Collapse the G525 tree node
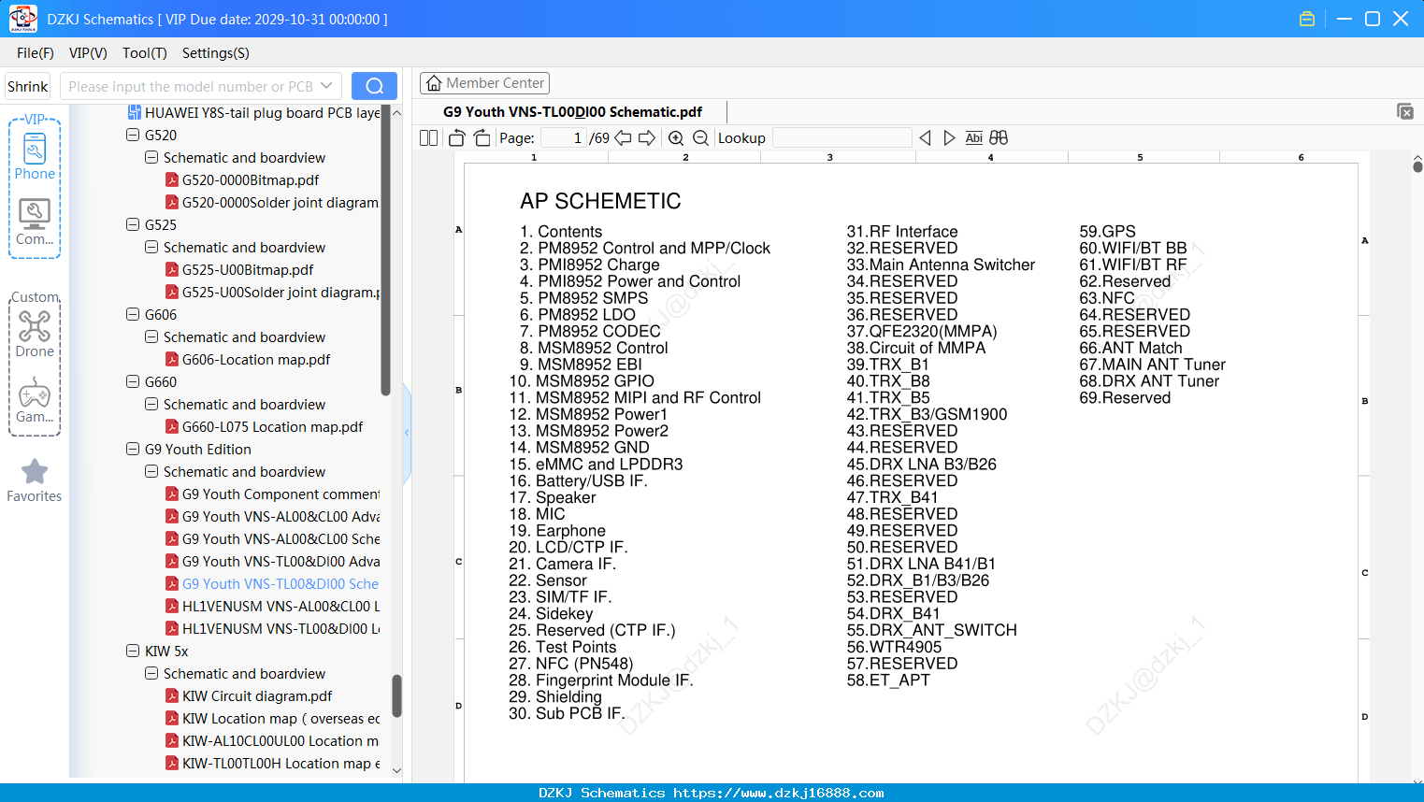This screenshot has width=1424, height=802. pyautogui.click(x=133, y=225)
